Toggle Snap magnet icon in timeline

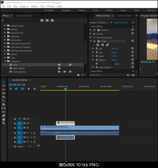(16, 89)
